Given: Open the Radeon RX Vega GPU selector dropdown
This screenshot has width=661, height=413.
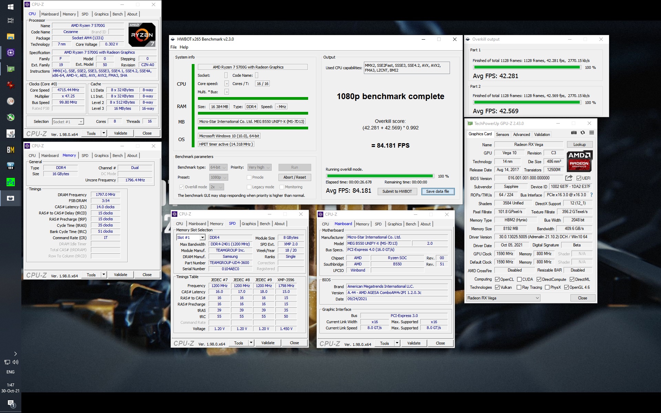Looking at the screenshot, I should click(503, 298).
